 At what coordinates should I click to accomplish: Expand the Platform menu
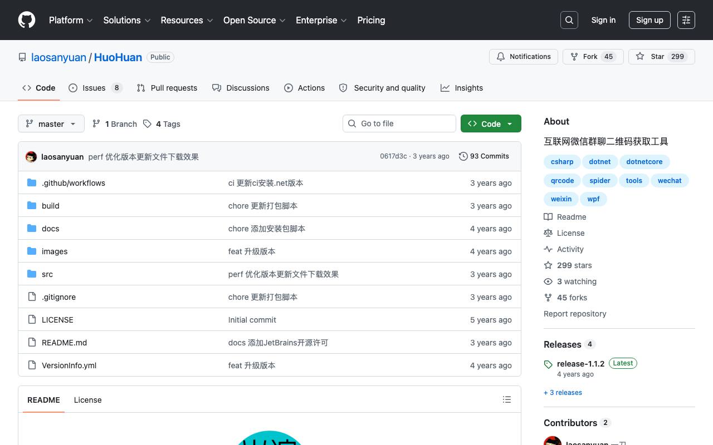pos(71,20)
